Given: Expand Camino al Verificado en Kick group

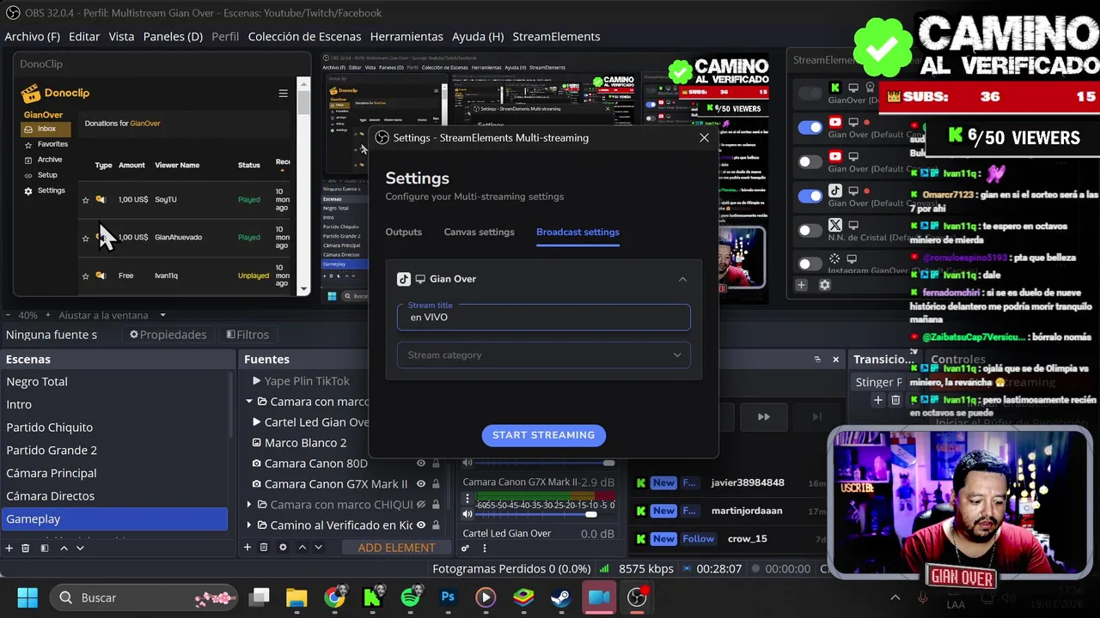Looking at the screenshot, I should point(249,525).
